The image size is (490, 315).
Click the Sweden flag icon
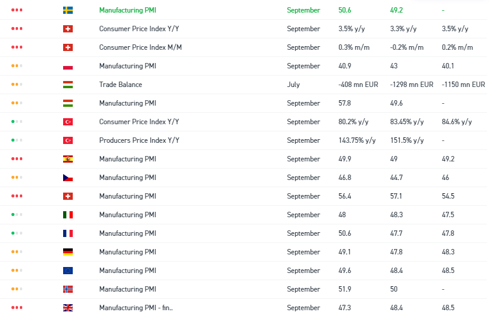click(68, 10)
